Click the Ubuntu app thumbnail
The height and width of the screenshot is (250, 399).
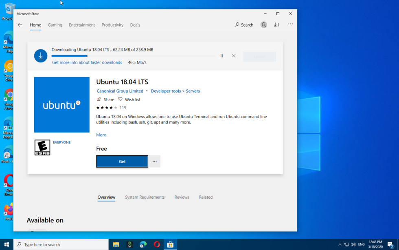[61, 104]
